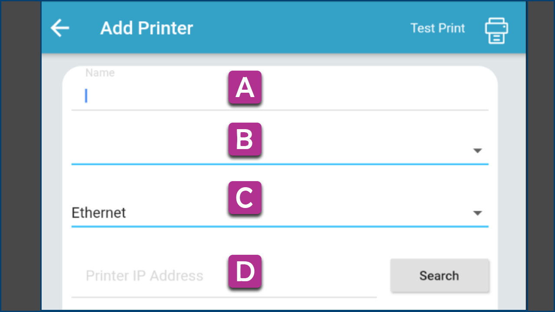Tap the Test Print button
Viewport: 555px width, 312px height.
pyautogui.click(x=437, y=28)
